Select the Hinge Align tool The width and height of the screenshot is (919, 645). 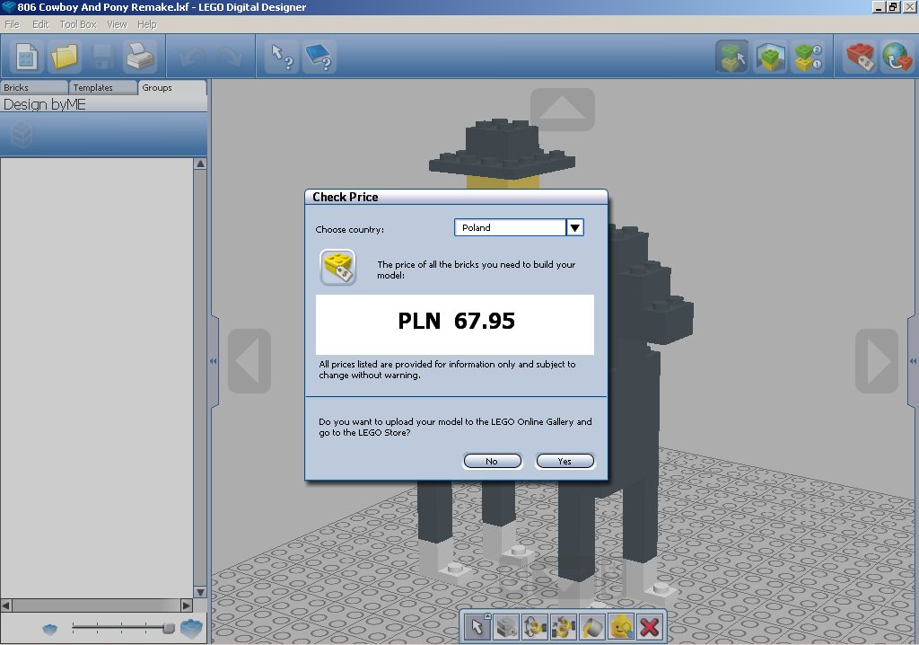(564, 627)
